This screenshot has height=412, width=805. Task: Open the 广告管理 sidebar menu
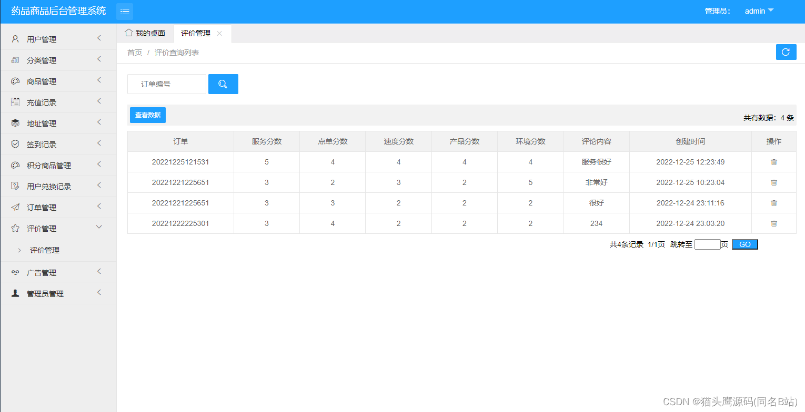[x=58, y=273]
